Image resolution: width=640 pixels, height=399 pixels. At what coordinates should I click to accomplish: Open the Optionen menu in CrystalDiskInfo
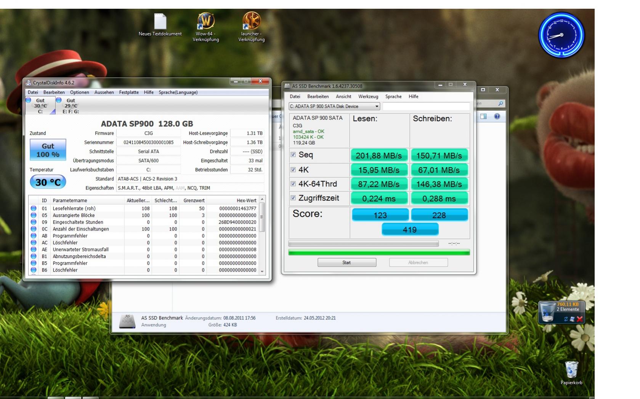[80, 92]
